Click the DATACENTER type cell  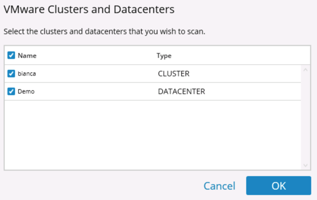pyautogui.click(x=182, y=91)
